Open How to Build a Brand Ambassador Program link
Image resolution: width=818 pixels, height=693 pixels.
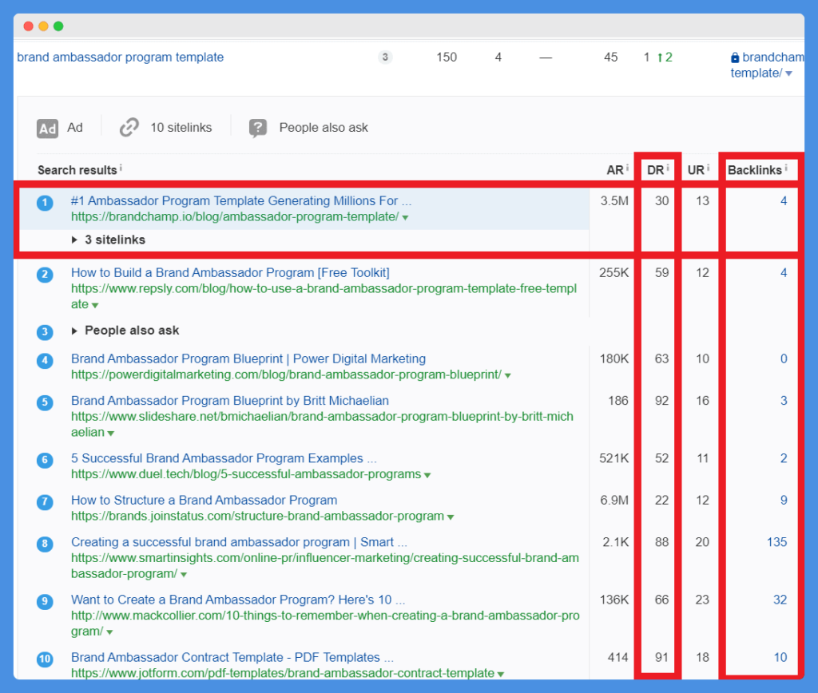[x=230, y=273]
